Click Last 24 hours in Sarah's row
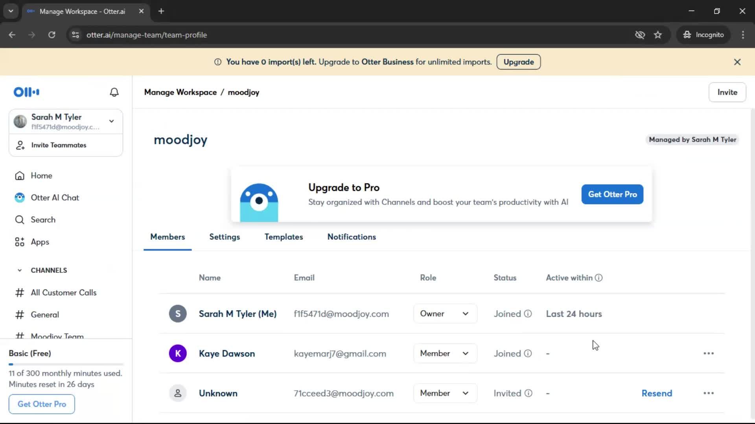The image size is (755, 424). pyautogui.click(x=574, y=314)
